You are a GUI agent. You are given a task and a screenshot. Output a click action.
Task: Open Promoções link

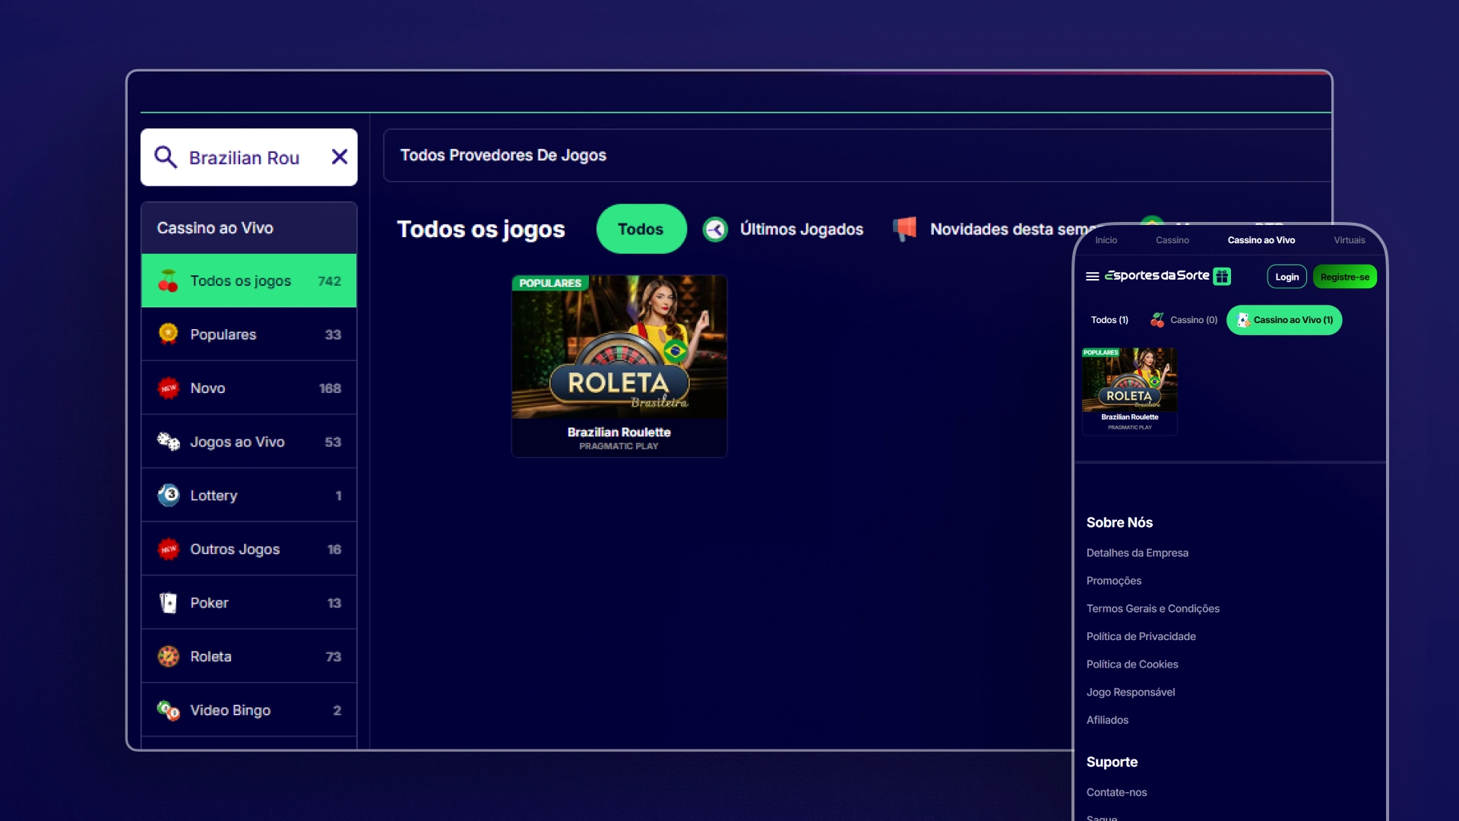(x=1113, y=581)
